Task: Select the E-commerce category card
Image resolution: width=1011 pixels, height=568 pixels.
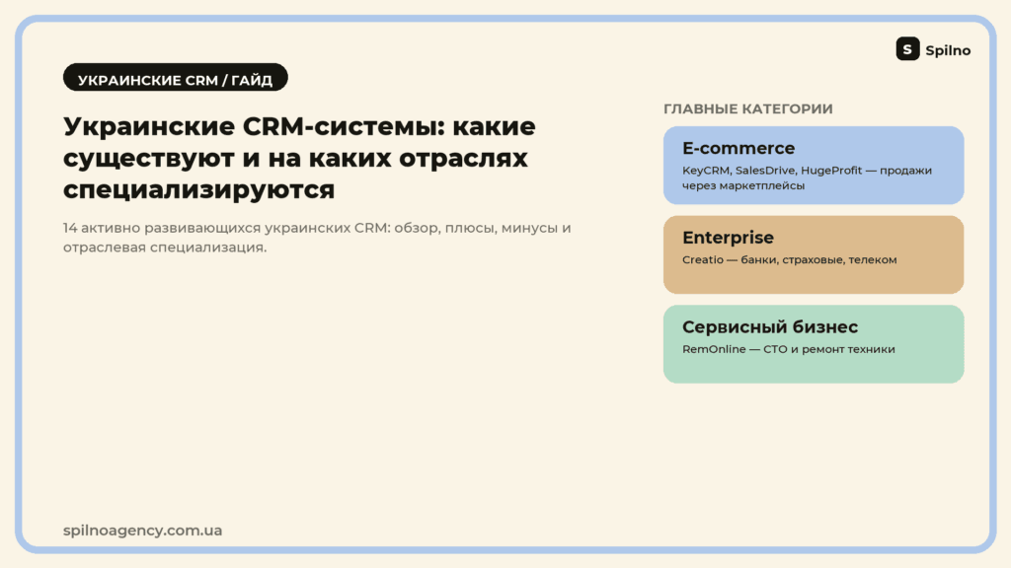Action: tap(814, 166)
